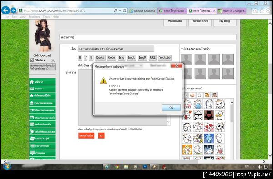Toggle bold B formatting button
This screenshot has width=273, height=179.
click(x=80, y=57)
